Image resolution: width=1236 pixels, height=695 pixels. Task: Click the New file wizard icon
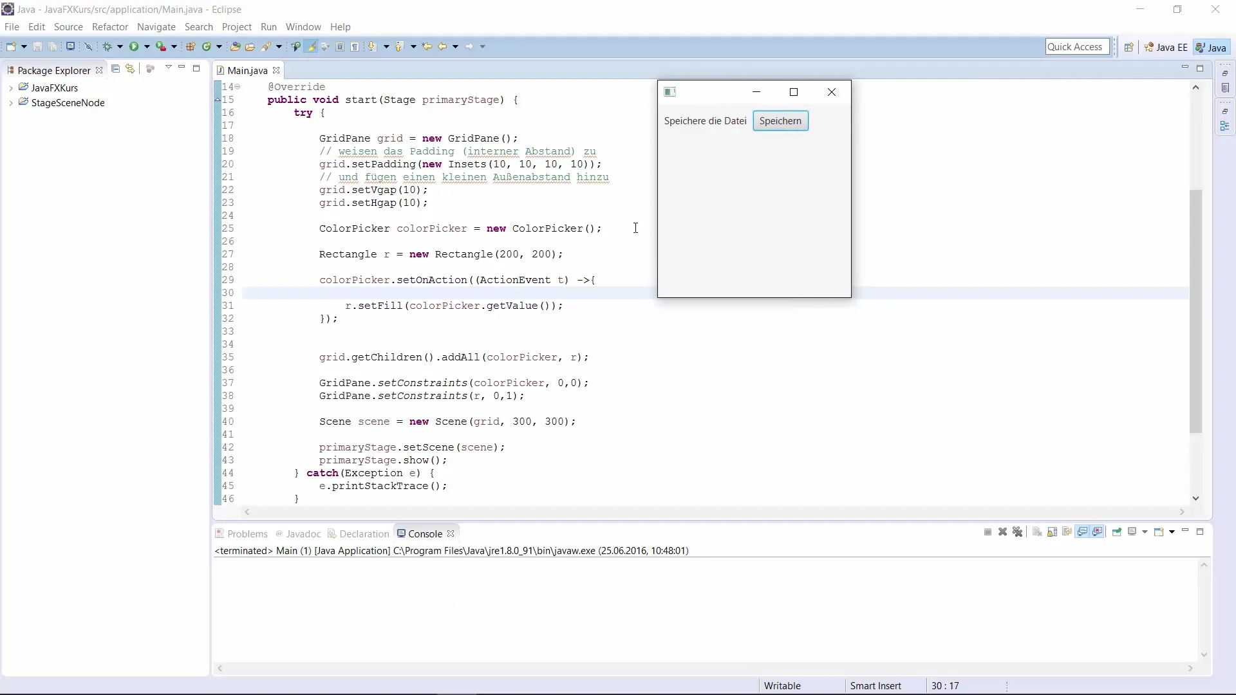click(11, 46)
